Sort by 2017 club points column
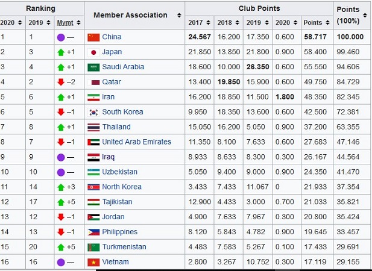The image size is (372, 271). coord(209,22)
